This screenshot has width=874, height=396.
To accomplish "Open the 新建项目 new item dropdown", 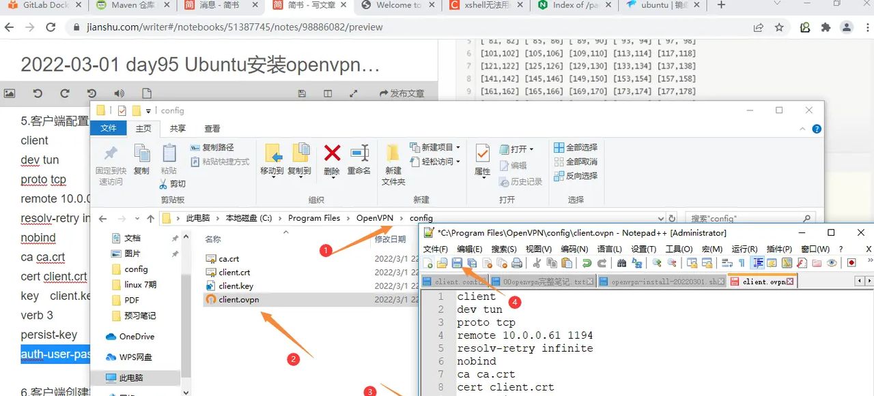I will pos(435,147).
